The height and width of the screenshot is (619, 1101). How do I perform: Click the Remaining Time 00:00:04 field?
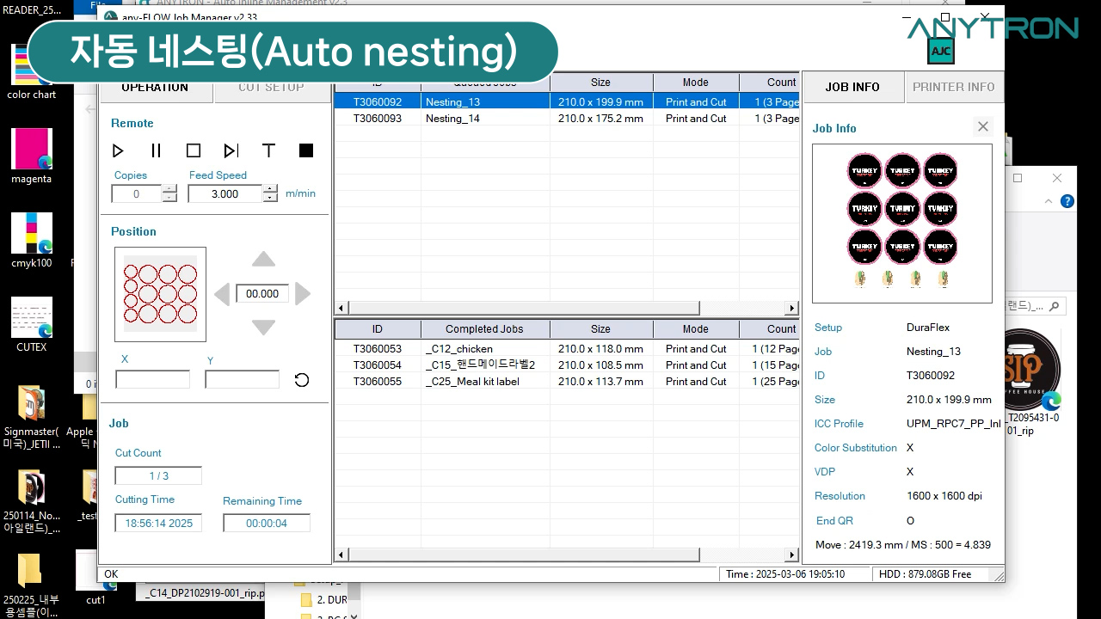[x=267, y=523]
